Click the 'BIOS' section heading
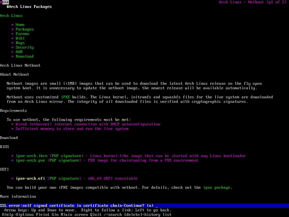 pyautogui.click(x=5, y=147)
